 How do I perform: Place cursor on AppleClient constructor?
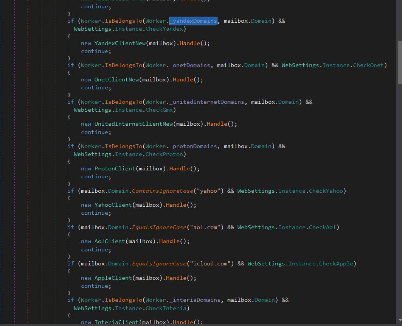(113, 278)
